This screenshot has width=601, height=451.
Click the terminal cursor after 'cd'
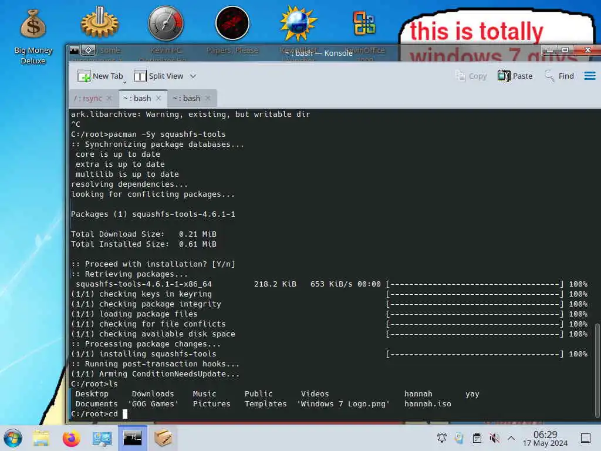124,414
